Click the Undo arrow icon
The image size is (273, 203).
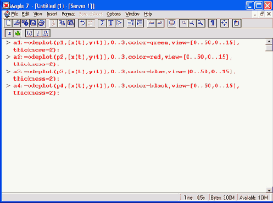[82, 23]
